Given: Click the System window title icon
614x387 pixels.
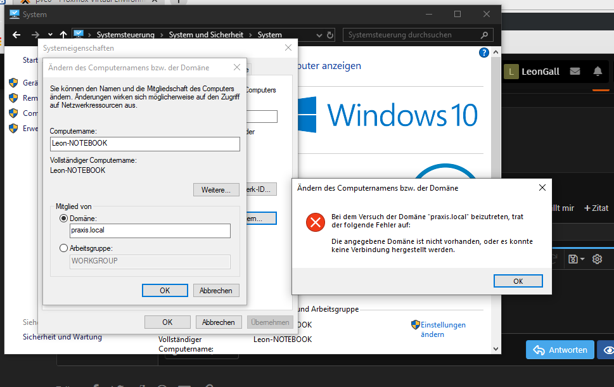Looking at the screenshot, I should 15,14.
